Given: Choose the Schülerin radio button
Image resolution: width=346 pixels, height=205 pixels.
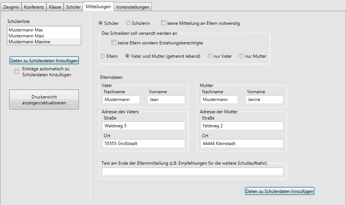Looking at the screenshot, I should (129, 23).
